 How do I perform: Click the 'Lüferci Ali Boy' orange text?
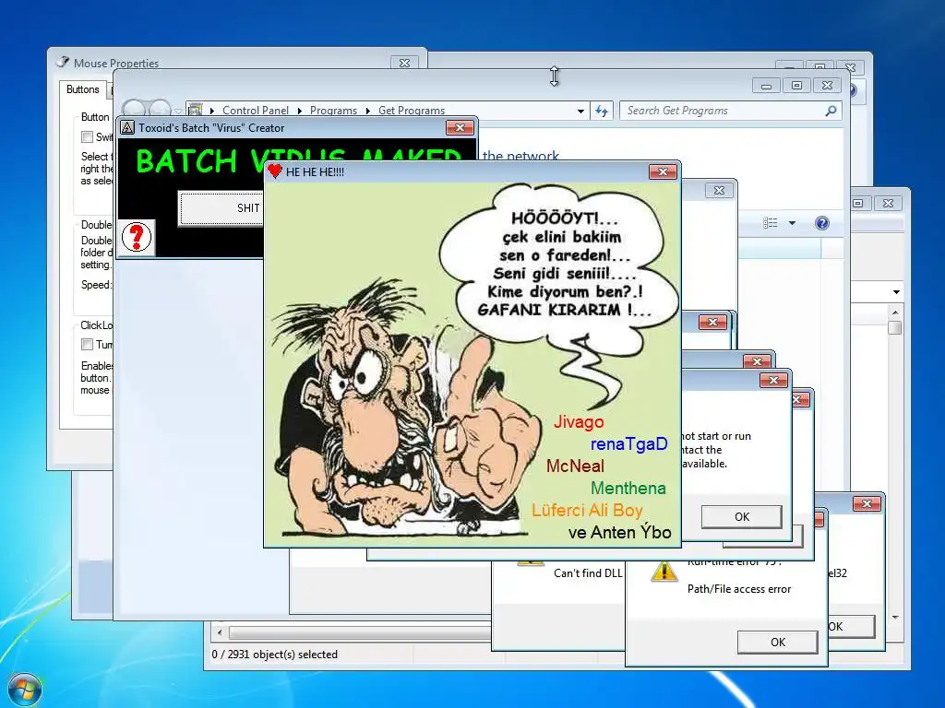point(587,511)
